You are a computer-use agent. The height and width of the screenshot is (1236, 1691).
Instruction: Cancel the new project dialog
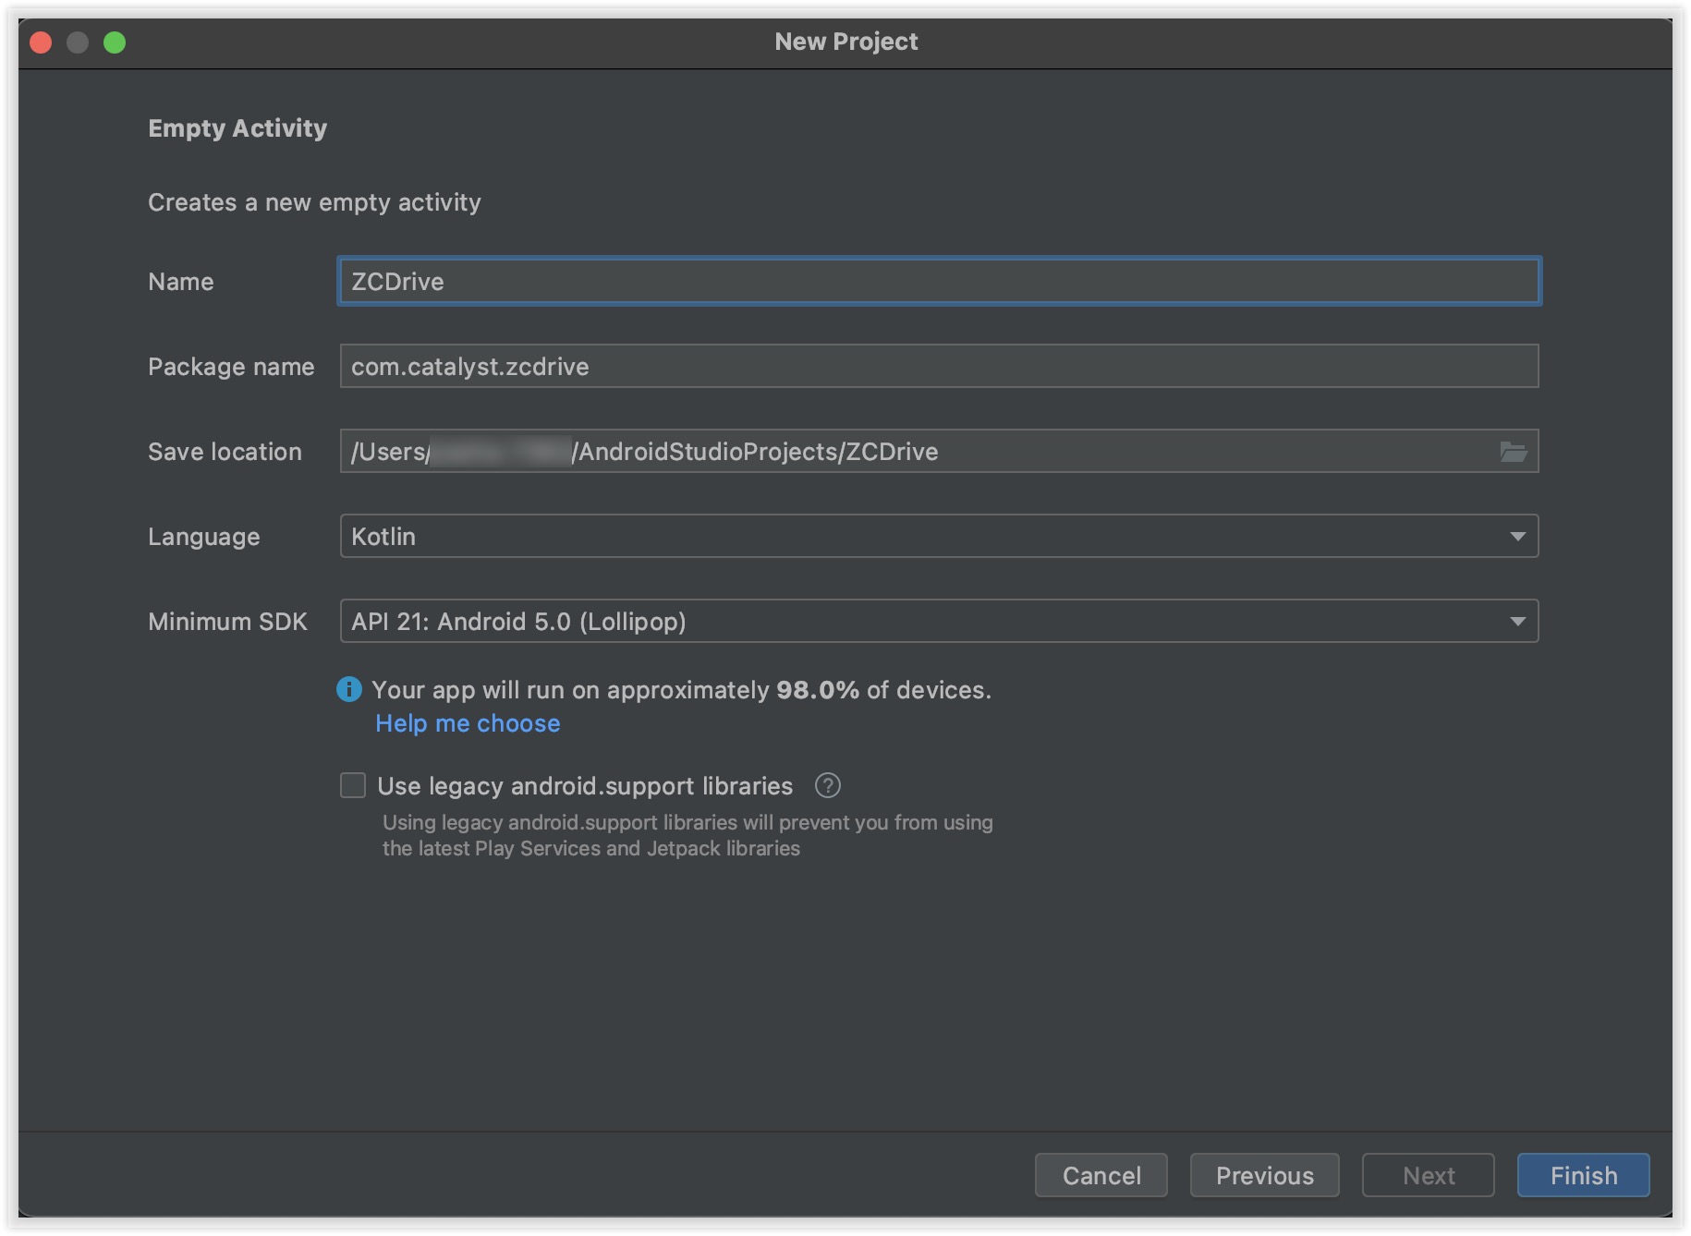coord(1101,1175)
